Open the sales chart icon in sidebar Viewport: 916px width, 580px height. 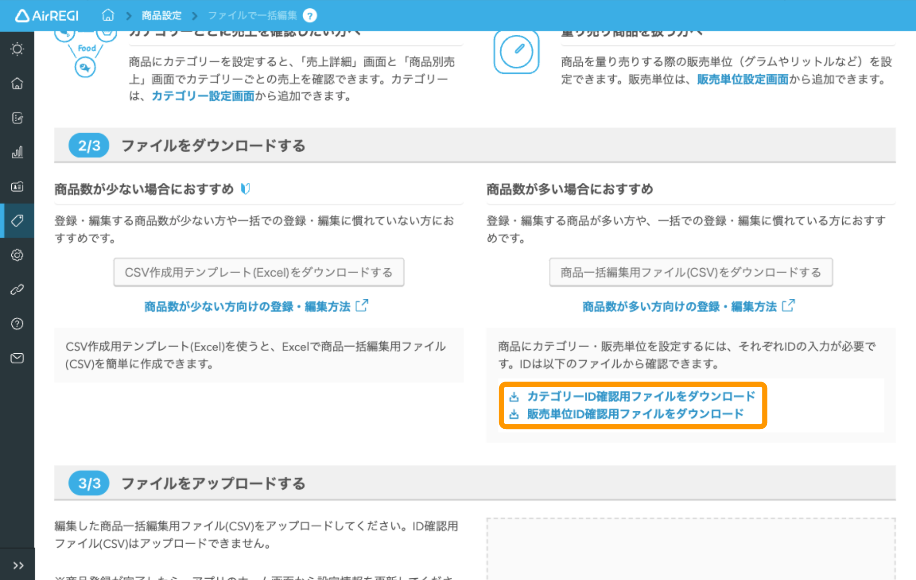(x=17, y=152)
